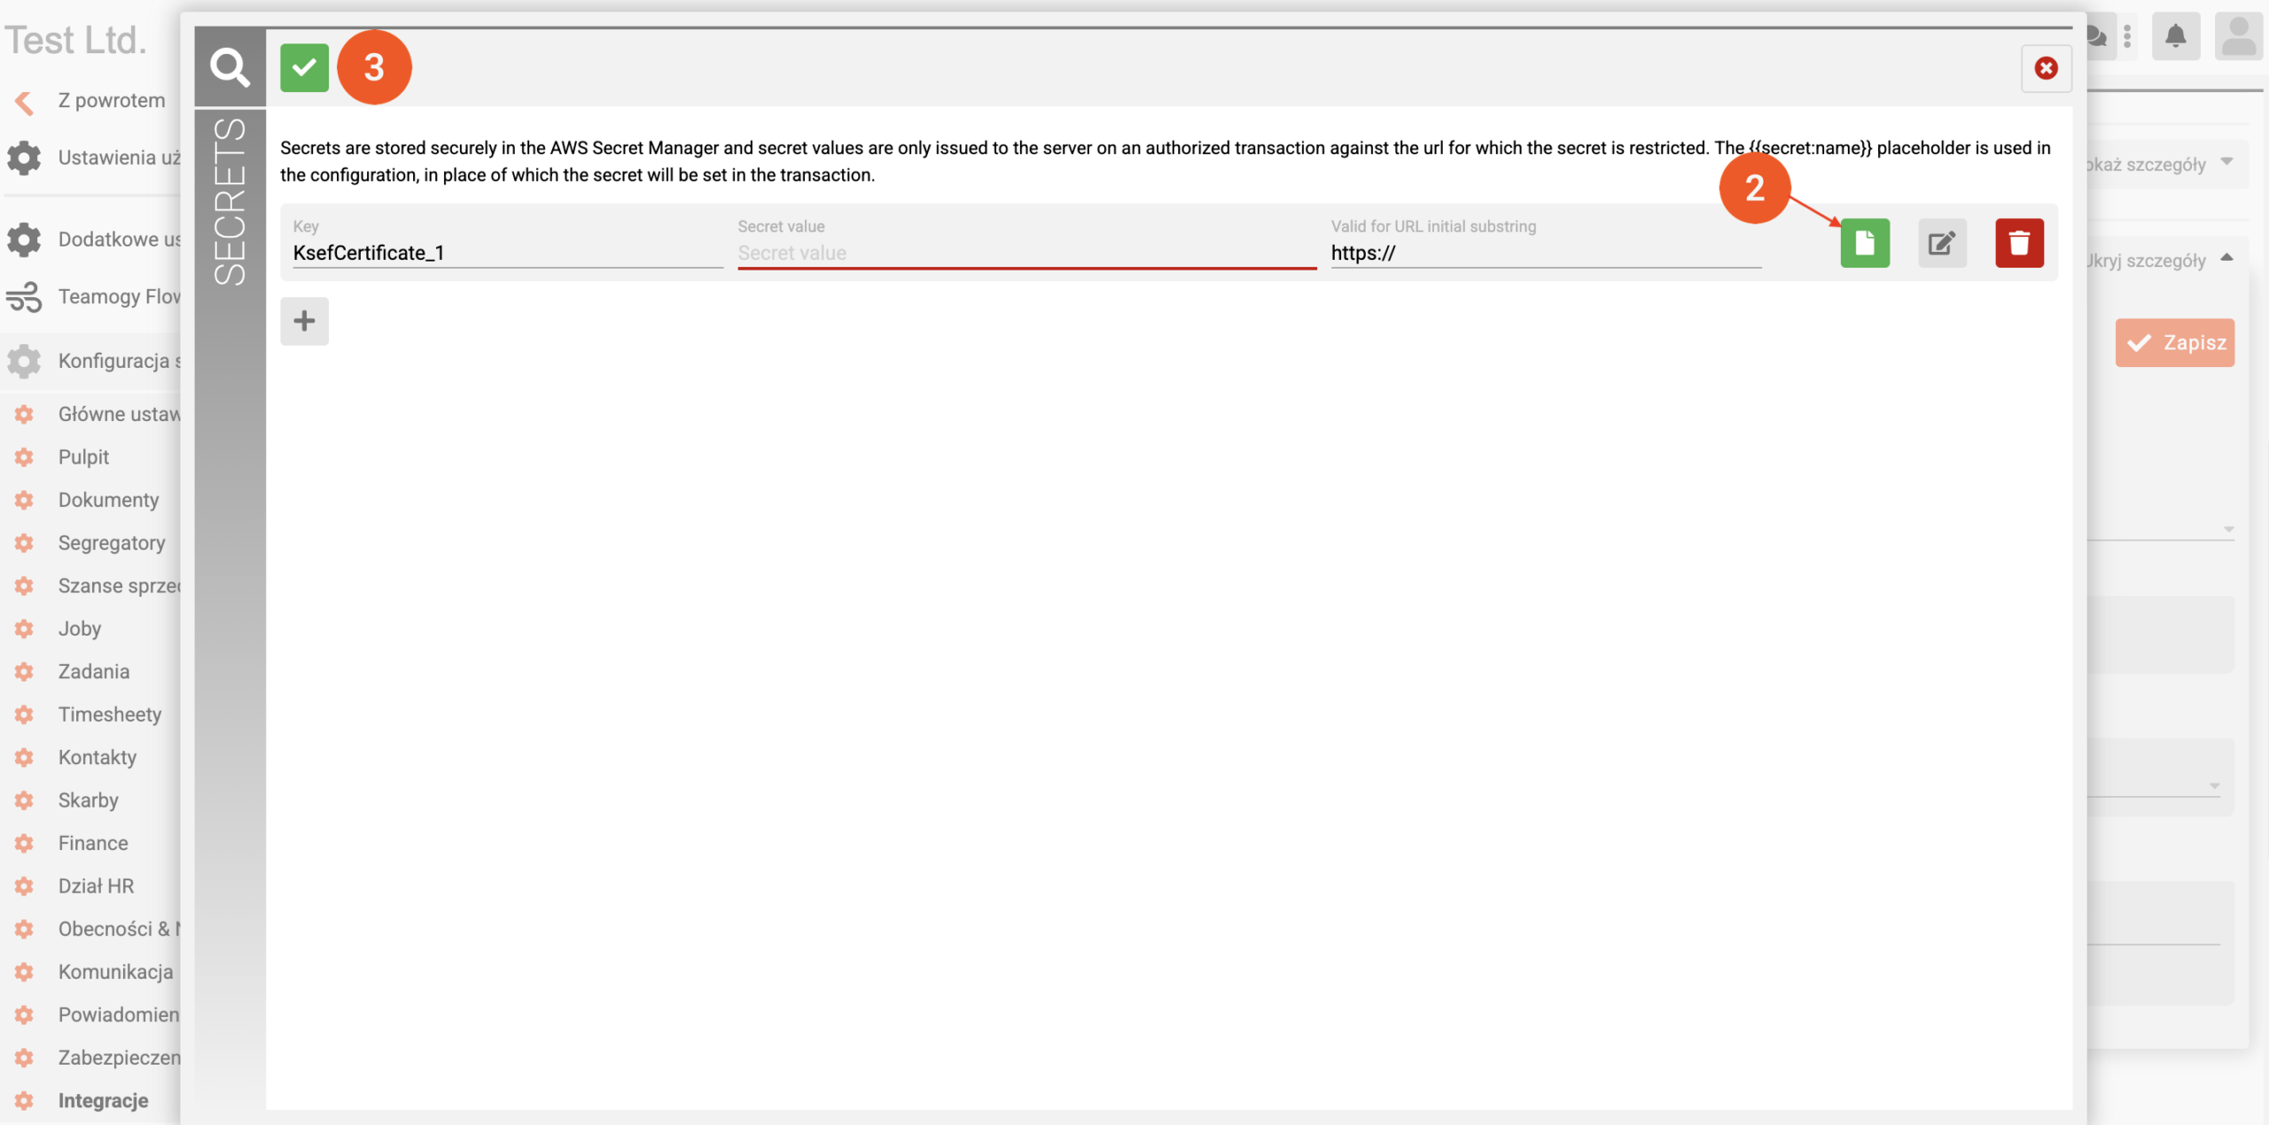Click the Teamogy Flow wind icon

(24, 297)
